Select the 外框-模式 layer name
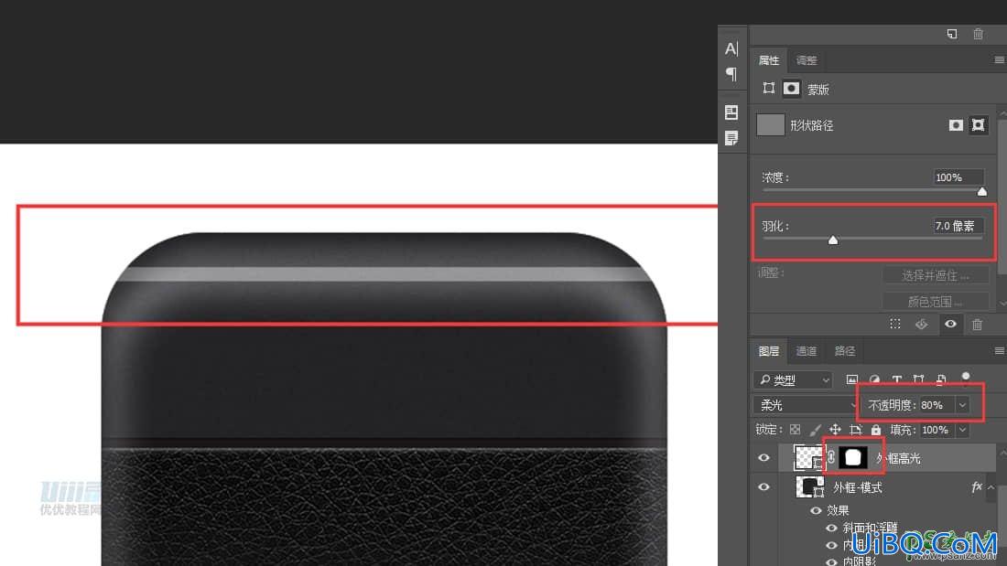1007x566 pixels. (x=858, y=487)
